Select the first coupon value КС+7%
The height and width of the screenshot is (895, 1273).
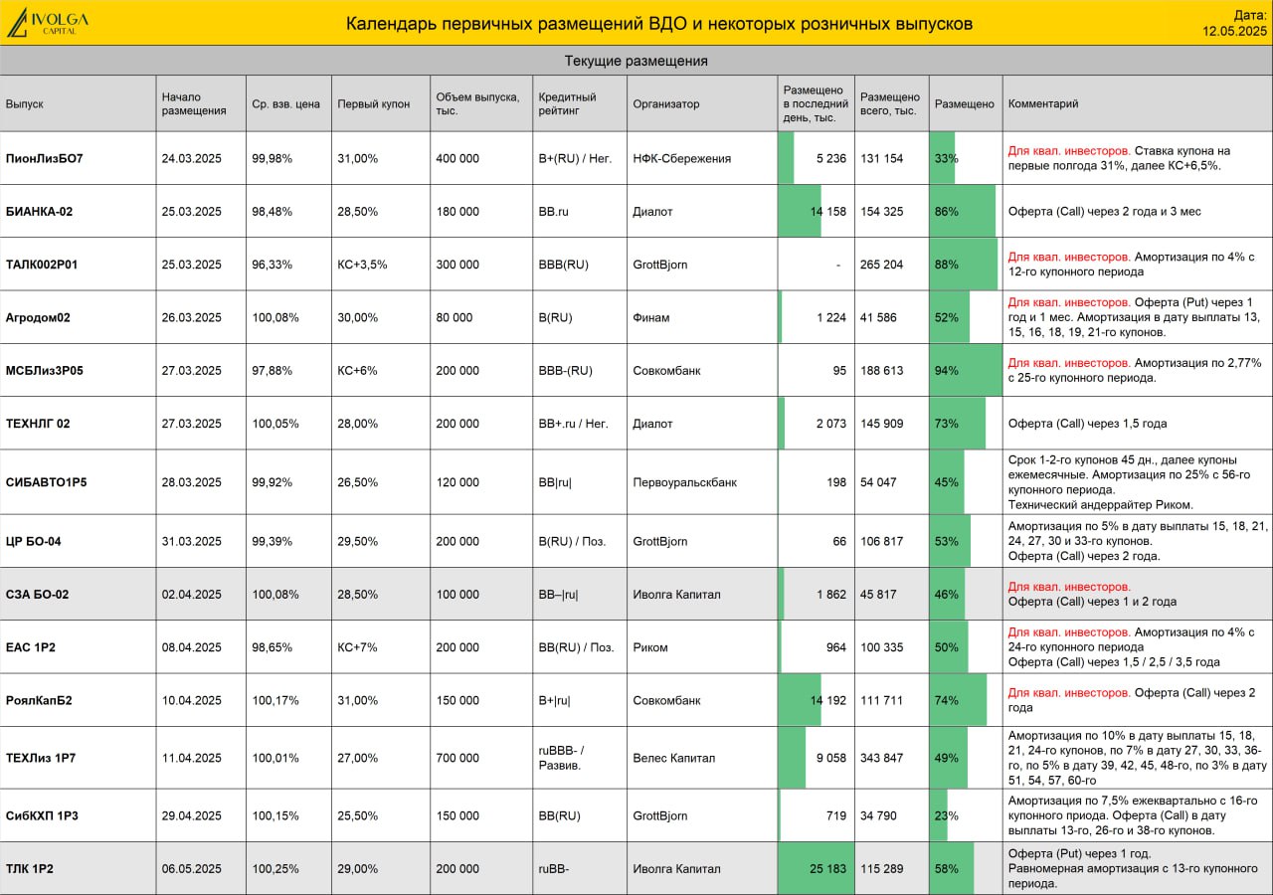358,647
